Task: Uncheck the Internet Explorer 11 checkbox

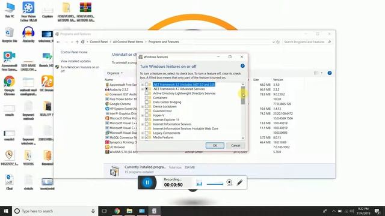Action: pos(147,120)
